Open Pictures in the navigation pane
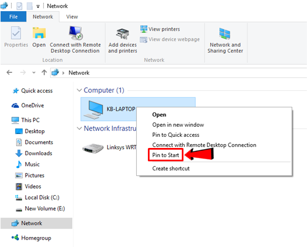Screen dimensions: 308x247 (x=30, y=175)
